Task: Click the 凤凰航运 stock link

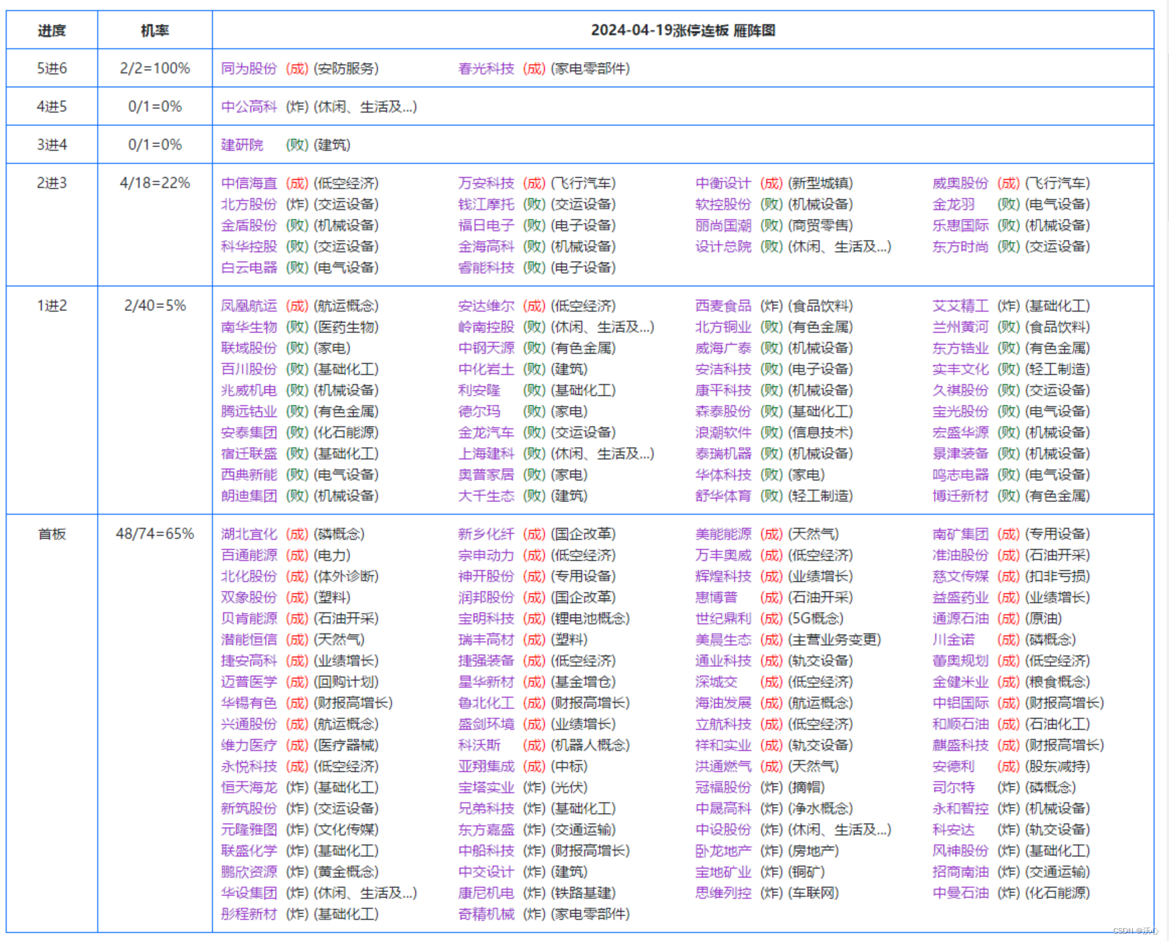Action: (249, 306)
